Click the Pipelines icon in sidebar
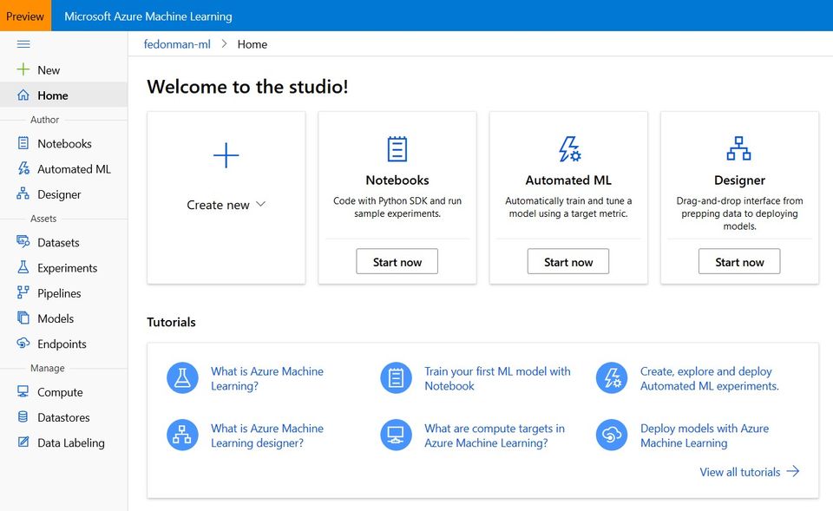Viewport: 833px width, 511px height. pyautogui.click(x=23, y=292)
